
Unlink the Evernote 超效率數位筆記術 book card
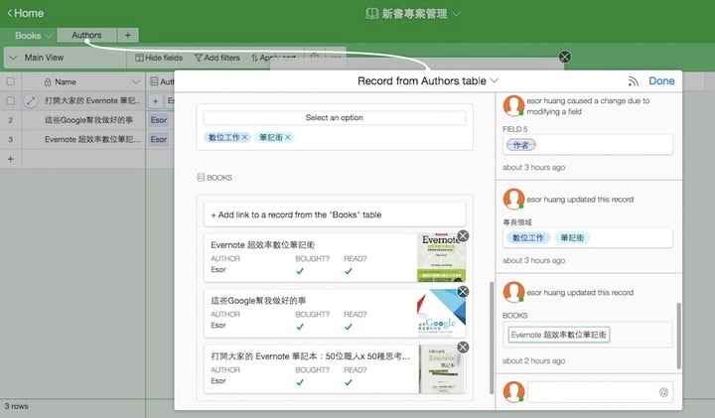463,235
